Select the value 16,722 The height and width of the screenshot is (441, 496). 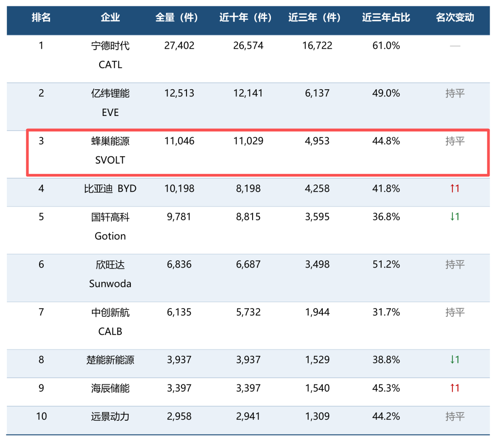(x=317, y=46)
